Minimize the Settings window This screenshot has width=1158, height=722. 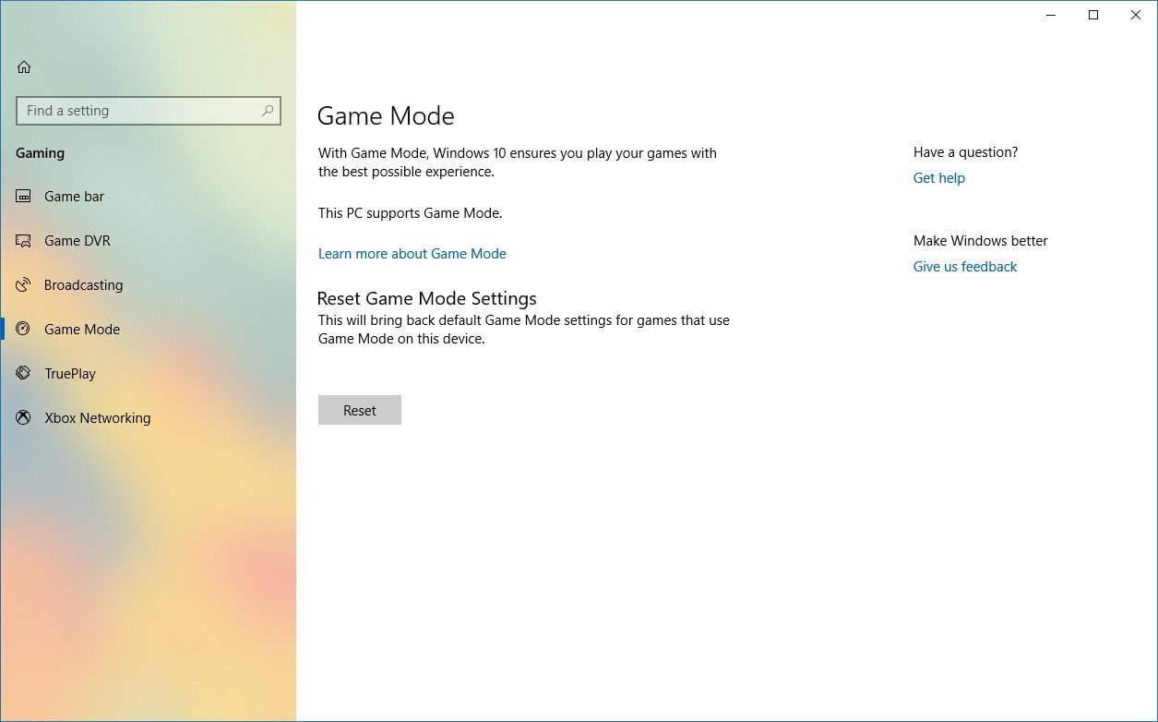click(1051, 15)
